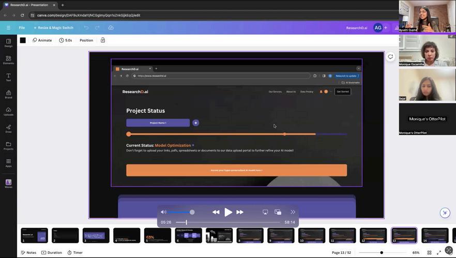Image resolution: width=456 pixels, height=258 pixels.
Task: Click Ayushi Gupta's video tile
Action: pos(427,16)
